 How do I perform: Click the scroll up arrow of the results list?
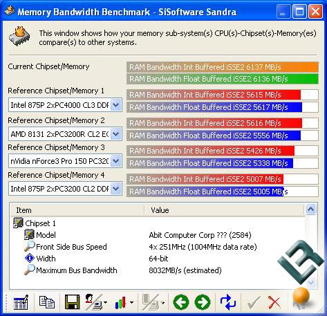point(310,210)
